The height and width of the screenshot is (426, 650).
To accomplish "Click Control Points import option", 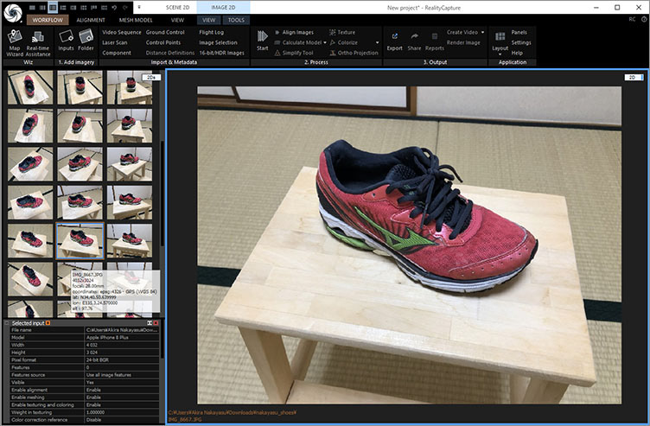I will [162, 42].
